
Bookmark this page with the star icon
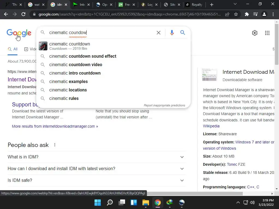click(x=236, y=14)
